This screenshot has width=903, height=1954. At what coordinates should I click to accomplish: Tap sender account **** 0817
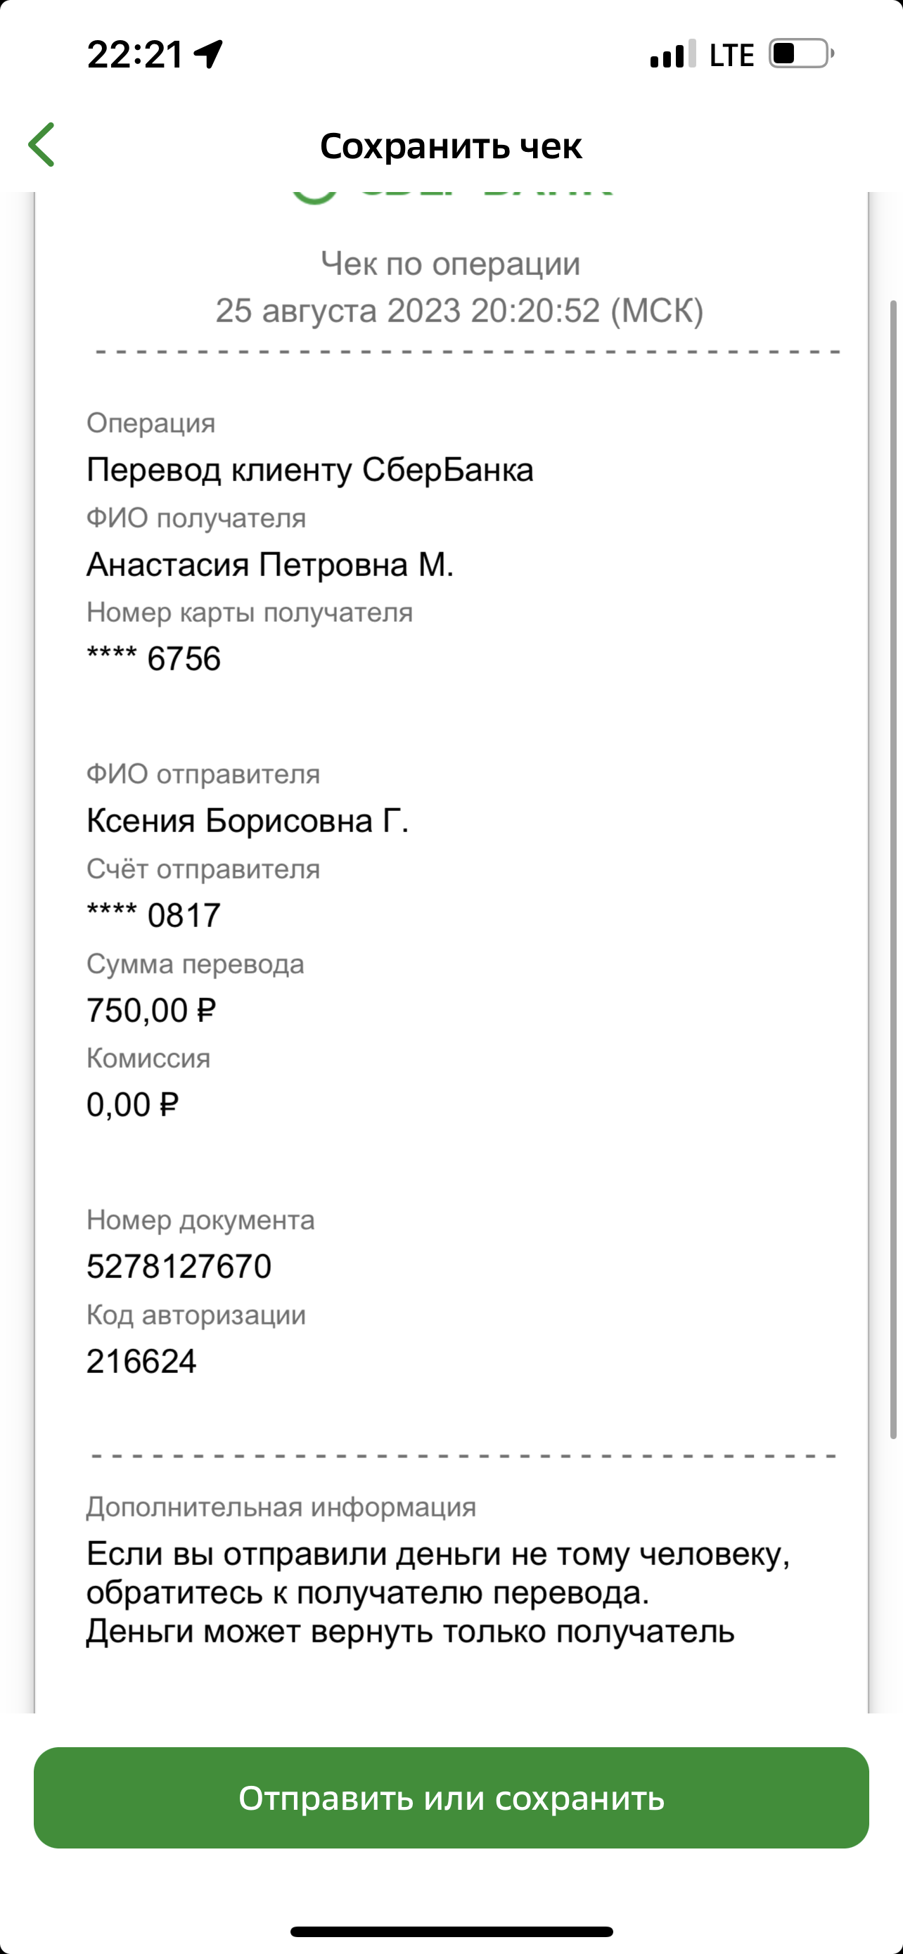point(154,916)
